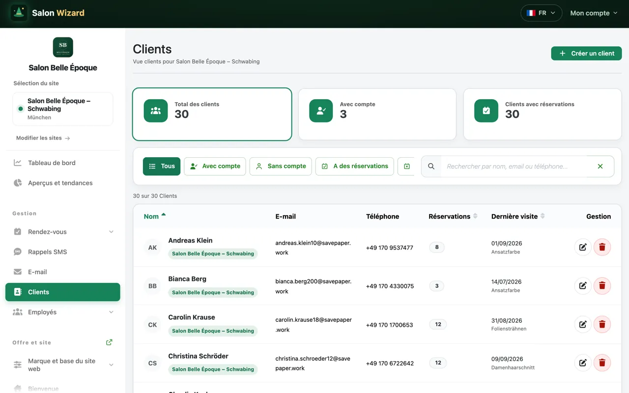
Task: Sort by Réservations column arrows
Action: (x=475, y=216)
